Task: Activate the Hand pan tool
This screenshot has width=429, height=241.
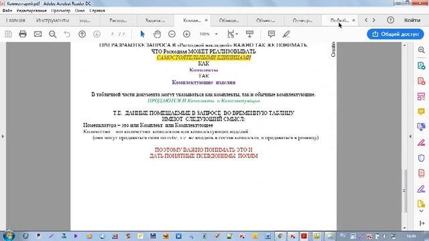Action: pos(157,34)
